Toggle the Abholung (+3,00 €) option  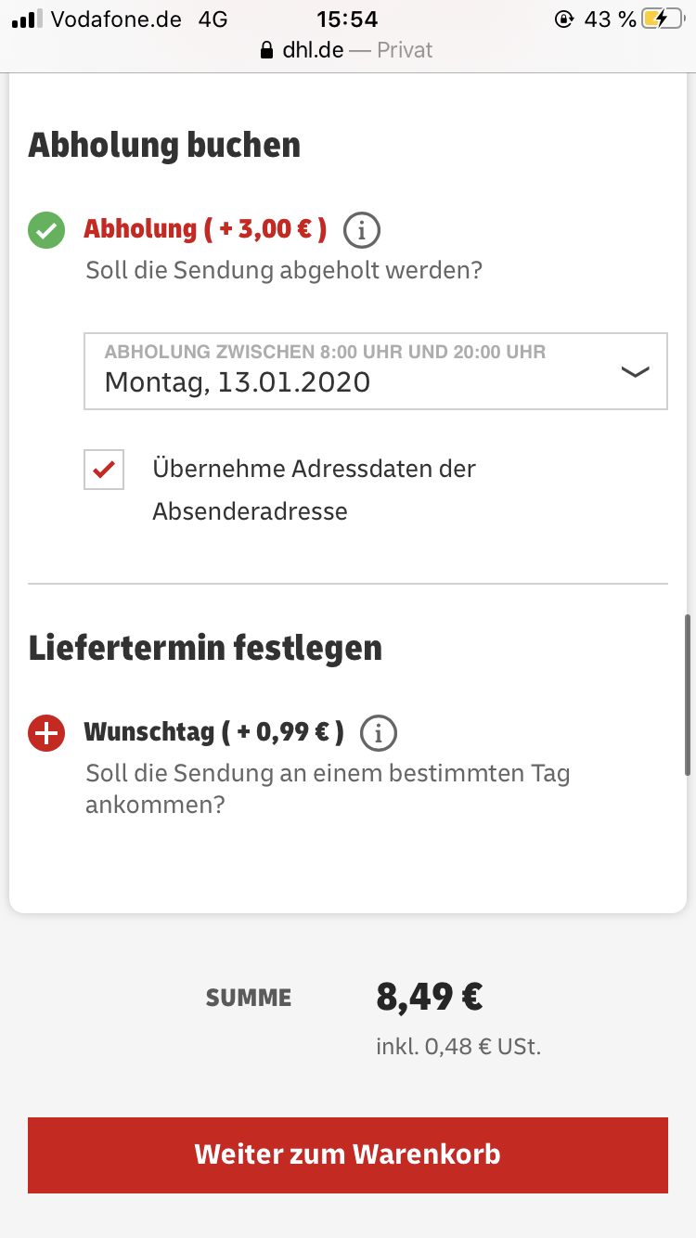[x=205, y=229]
